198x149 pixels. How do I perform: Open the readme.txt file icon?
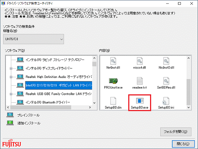click(x=140, y=81)
